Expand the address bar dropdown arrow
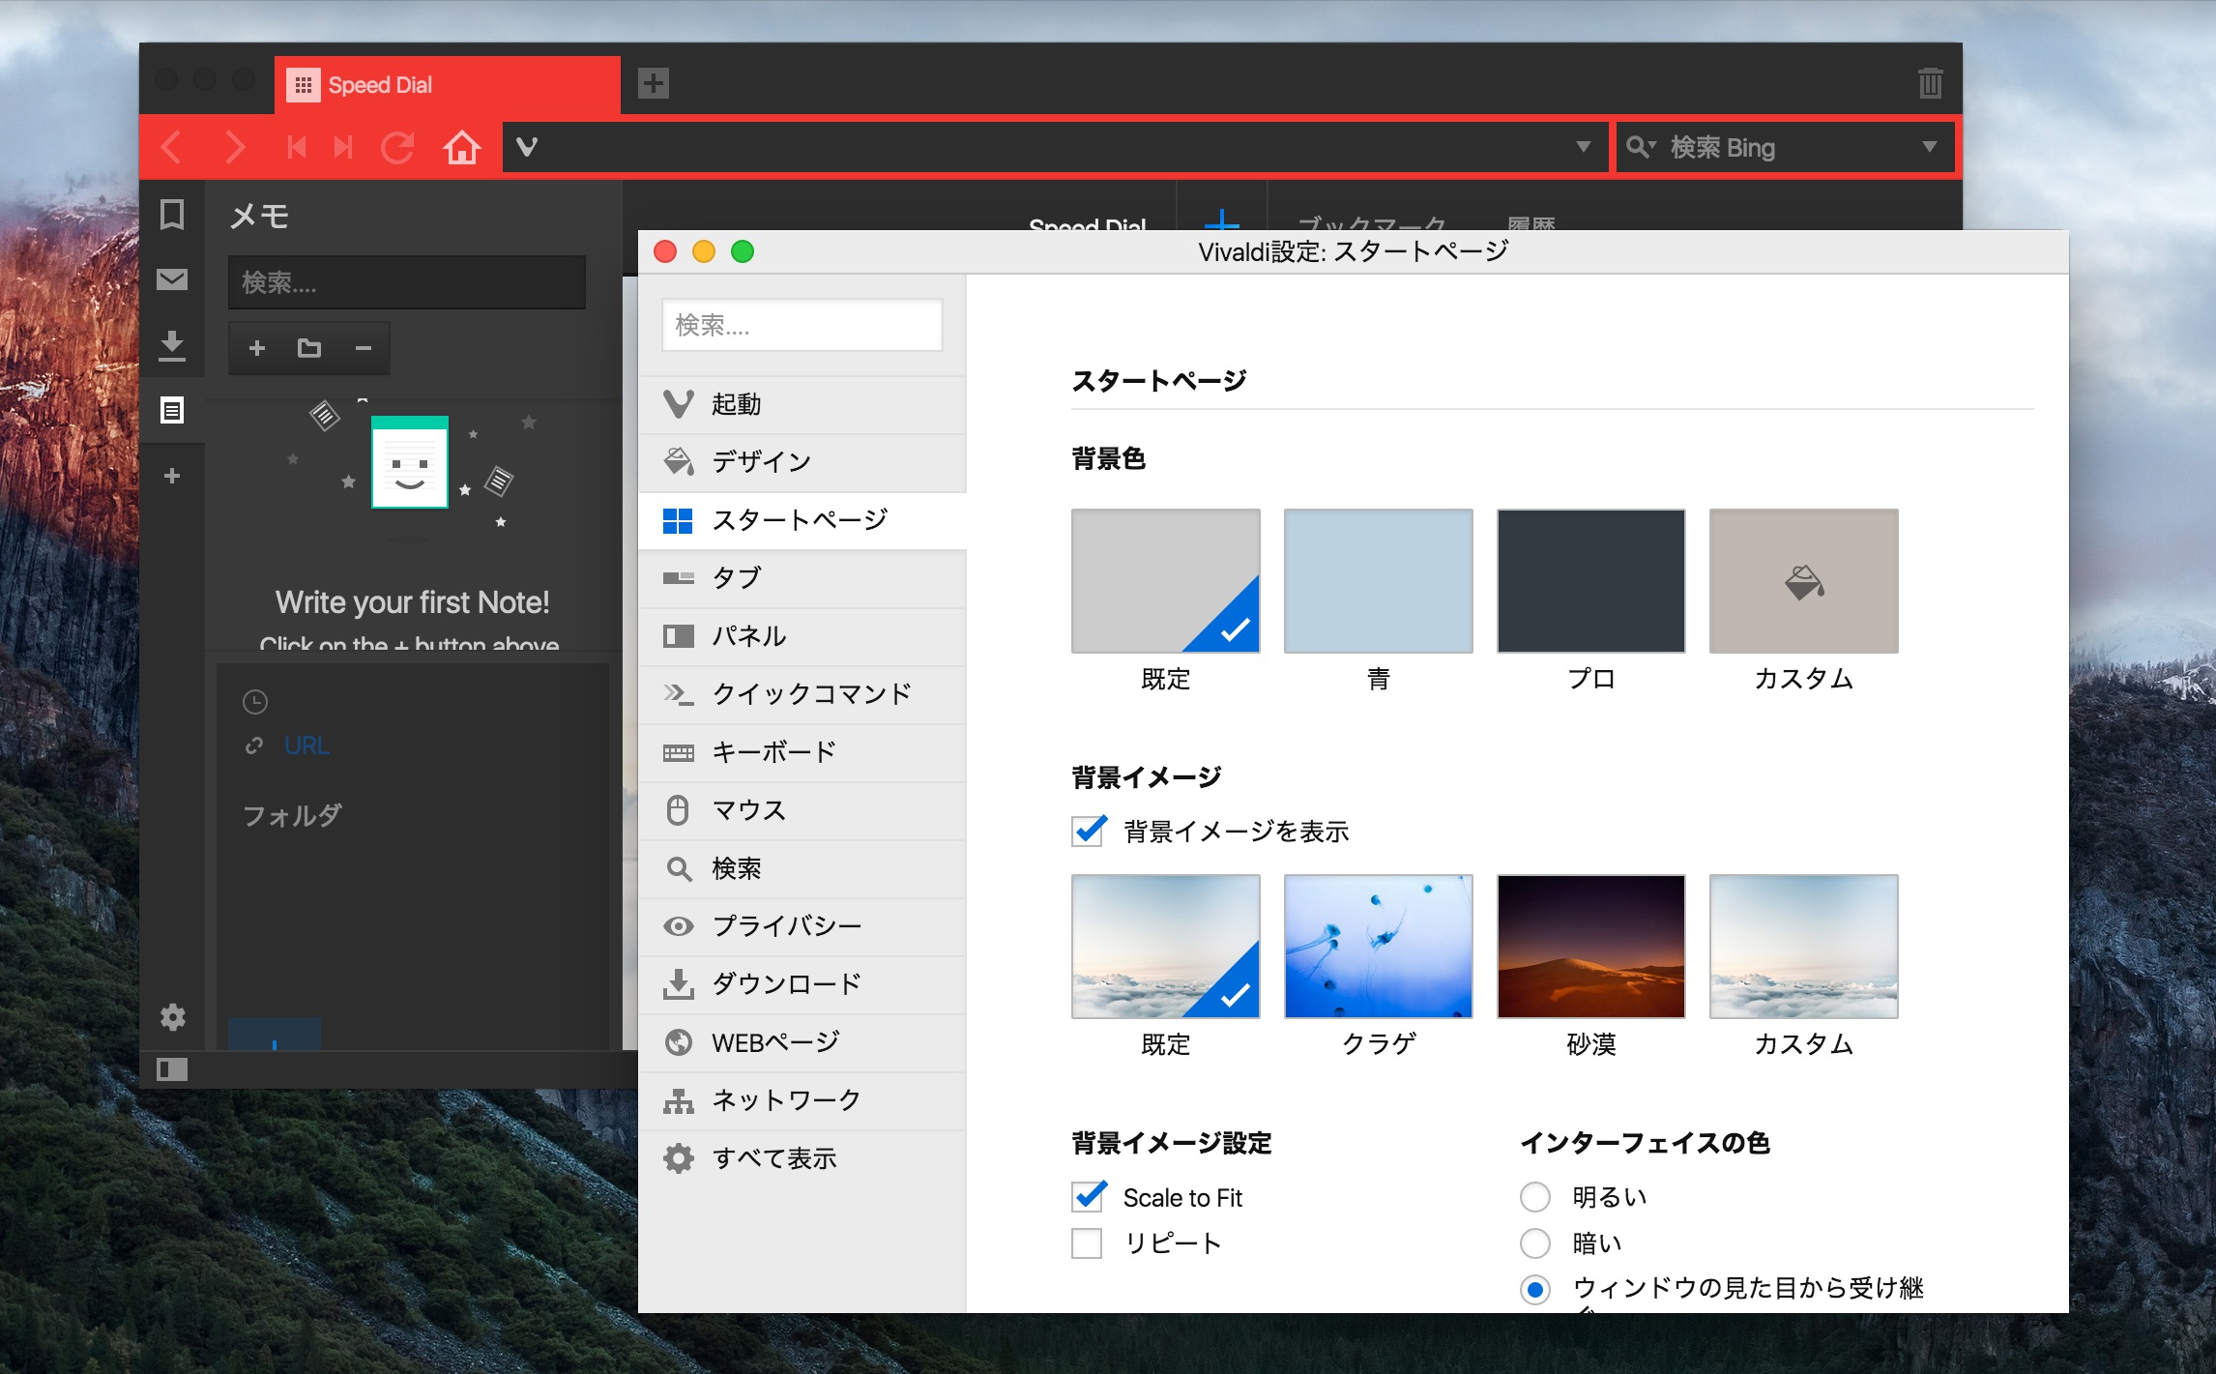This screenshot has width=2216, height=1374. tap(1583, 147)
